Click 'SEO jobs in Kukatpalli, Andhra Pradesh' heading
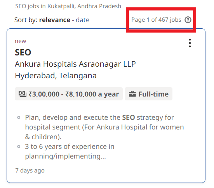This screenshot has width=214, height=188. (x=68, y=6)
